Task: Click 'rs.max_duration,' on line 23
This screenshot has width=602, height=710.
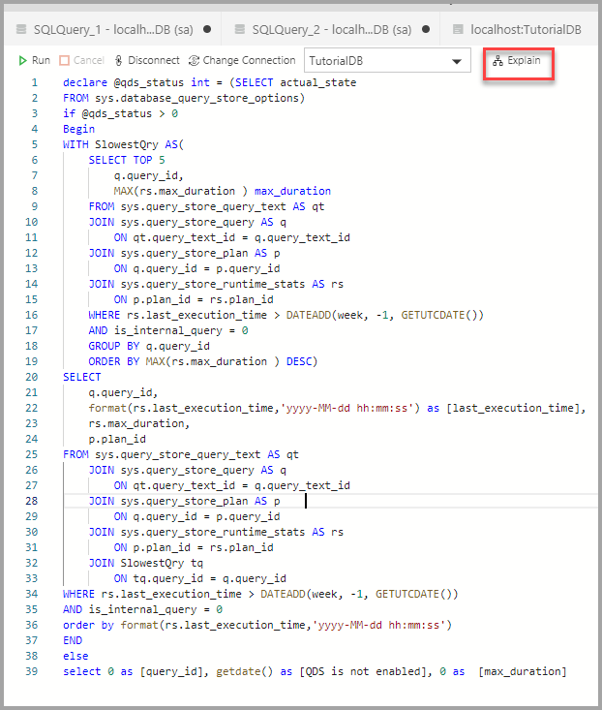Action: [138, 423]
